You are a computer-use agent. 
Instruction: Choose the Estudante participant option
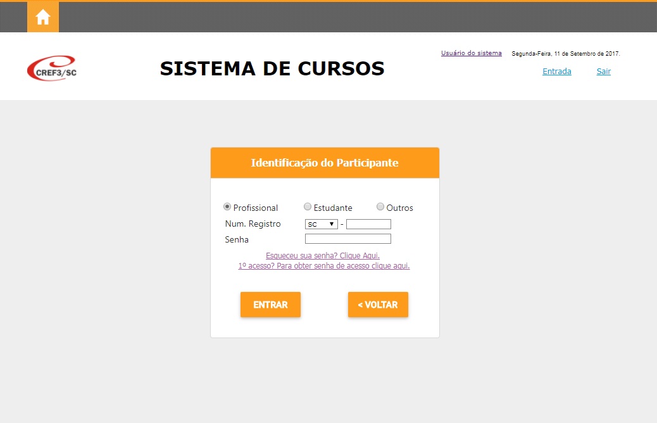[308, 207]
